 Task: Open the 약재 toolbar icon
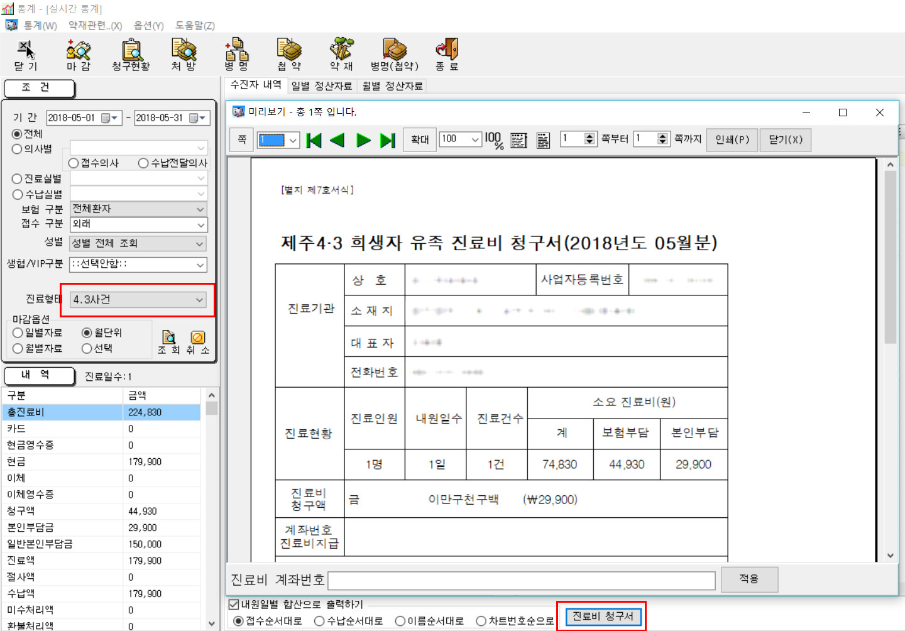[x=341, y=54]
